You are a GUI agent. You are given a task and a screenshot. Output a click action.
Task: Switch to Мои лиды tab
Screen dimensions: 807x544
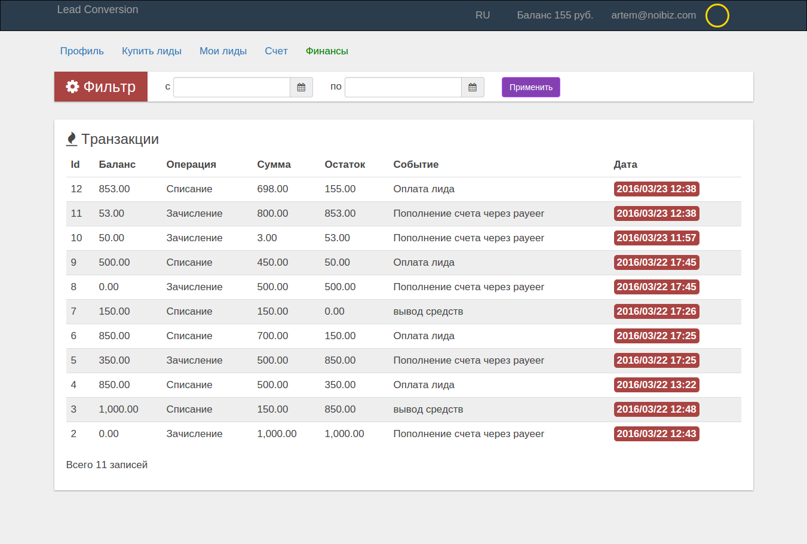pyautogui.click(x=223, y=51)
